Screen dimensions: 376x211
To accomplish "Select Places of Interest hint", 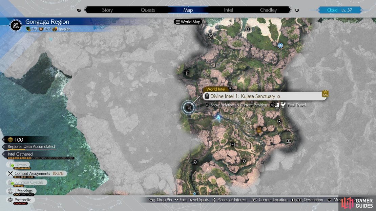I will click(230, 200).
